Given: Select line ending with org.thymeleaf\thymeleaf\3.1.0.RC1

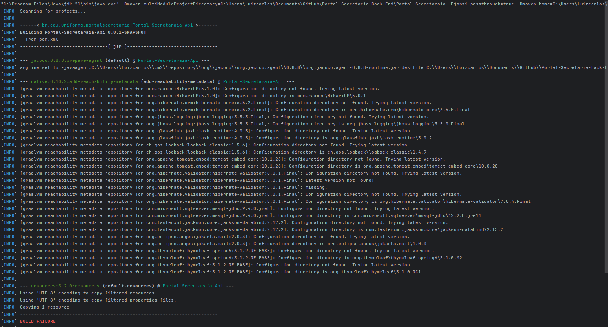Looking at the screenshot, I should coord(211,272).
